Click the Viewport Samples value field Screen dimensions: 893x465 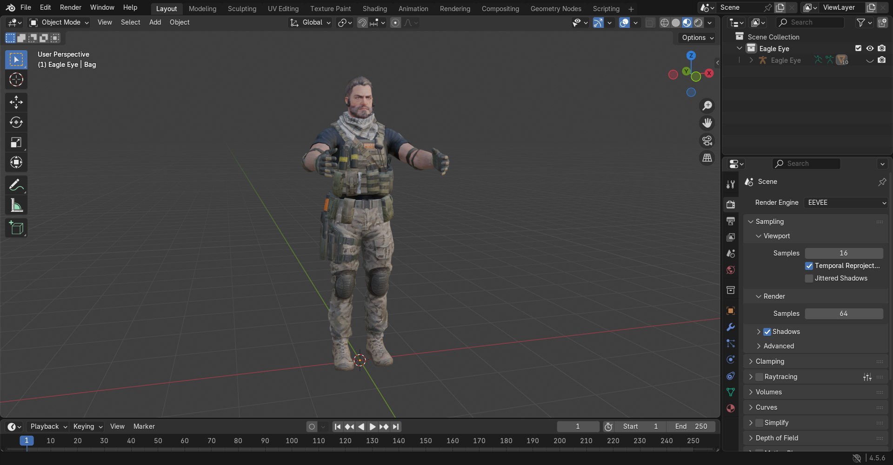pos(844,253)
